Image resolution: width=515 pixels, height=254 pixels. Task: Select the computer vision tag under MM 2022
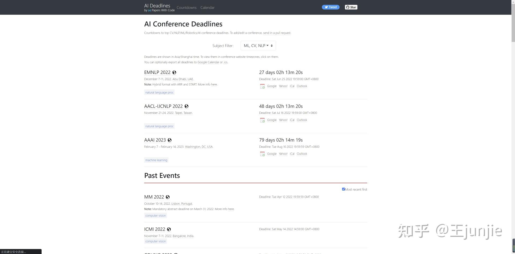[x=155, y=216]
